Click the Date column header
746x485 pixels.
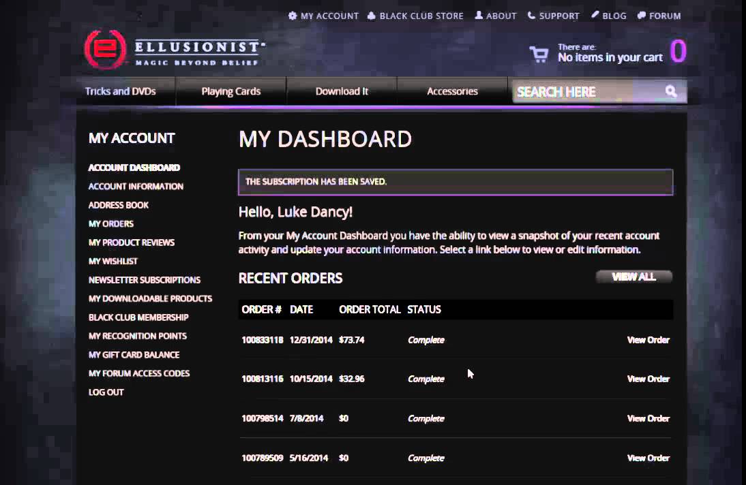[x=301, y=309]
